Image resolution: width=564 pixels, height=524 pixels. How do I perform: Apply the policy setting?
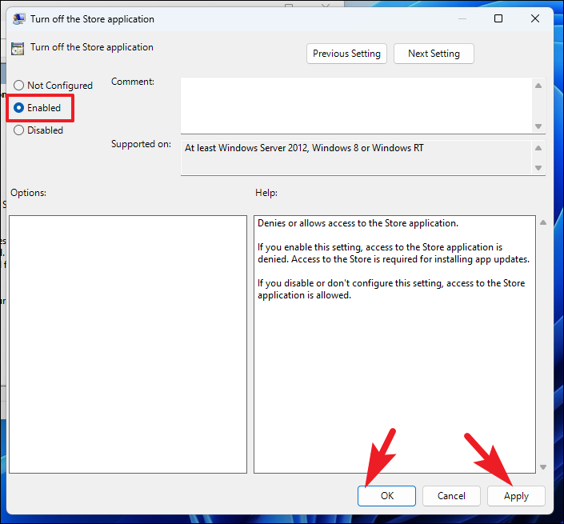click(x=516, y=496)
